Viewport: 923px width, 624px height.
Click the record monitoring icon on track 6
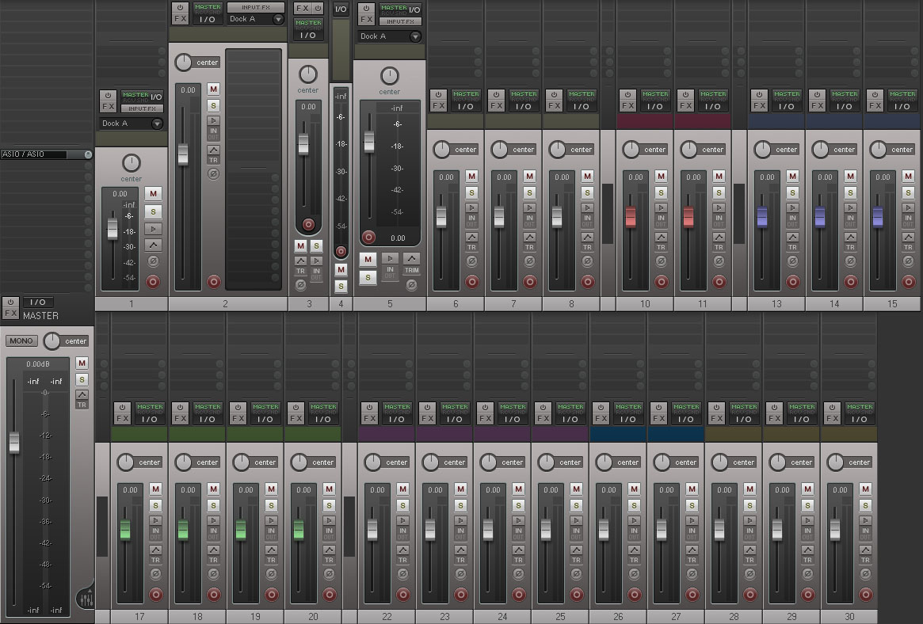coord(472,207)
